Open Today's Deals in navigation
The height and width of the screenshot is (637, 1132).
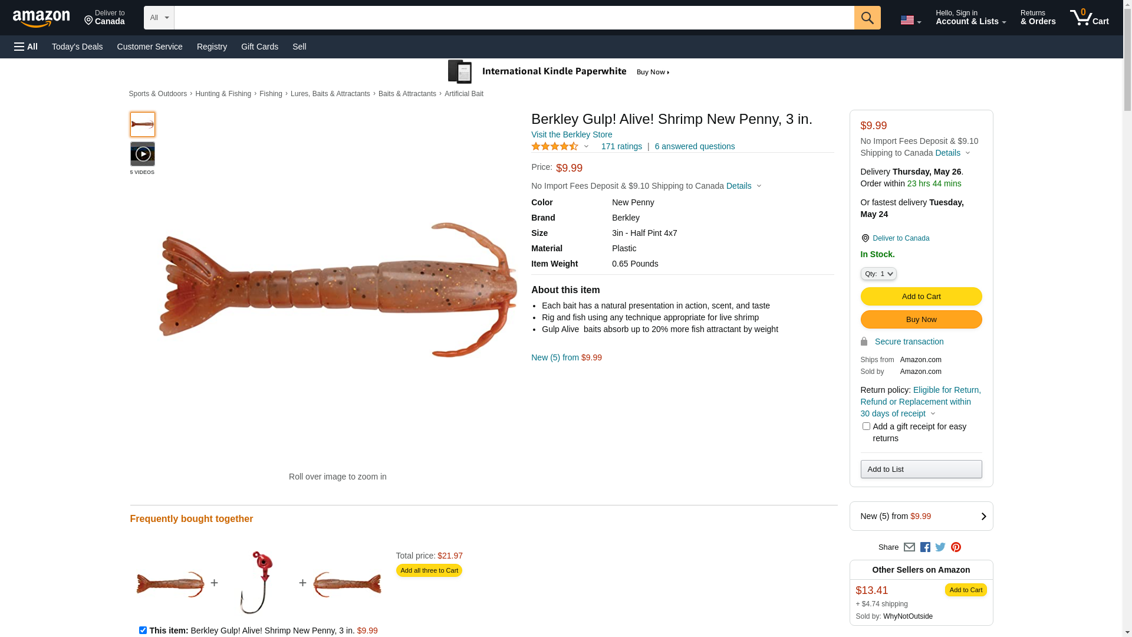[77, 47]
